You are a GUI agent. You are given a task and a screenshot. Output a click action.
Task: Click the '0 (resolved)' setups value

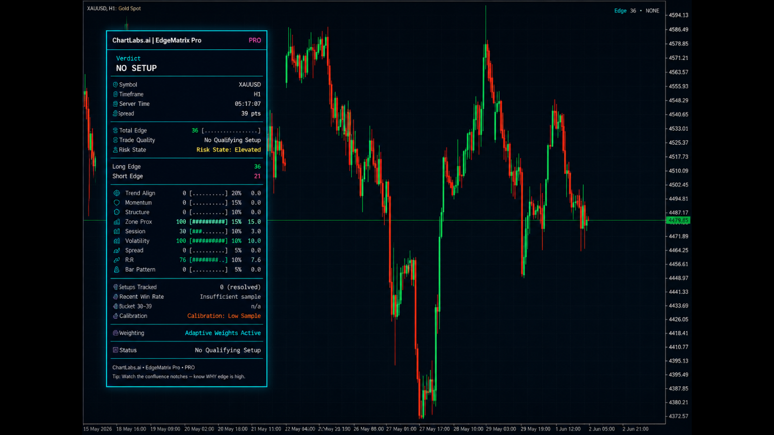point(240,287)
